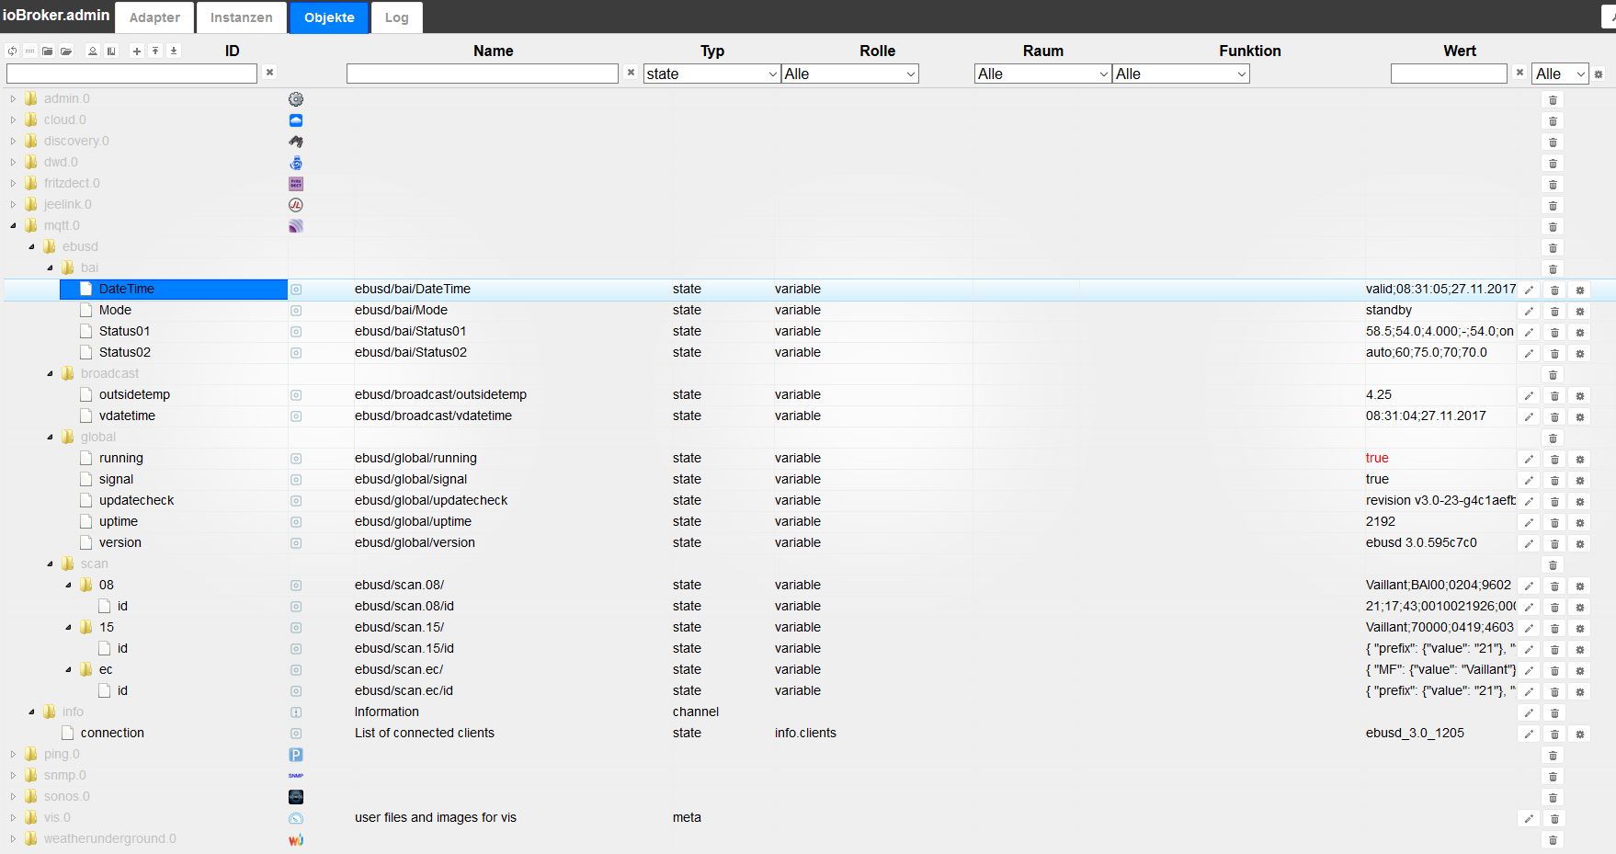Click the ID filter input field
This screenshot has width=1616, height=854.
[131, 74]
